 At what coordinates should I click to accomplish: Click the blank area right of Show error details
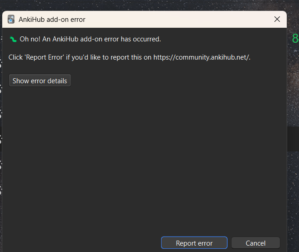coord(182,81)
